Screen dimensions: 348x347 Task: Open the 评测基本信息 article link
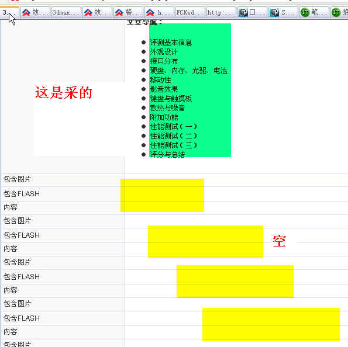(x=171, y=42)
